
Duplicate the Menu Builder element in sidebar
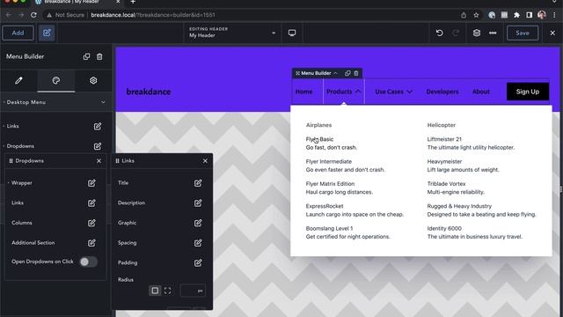(86, 56)
